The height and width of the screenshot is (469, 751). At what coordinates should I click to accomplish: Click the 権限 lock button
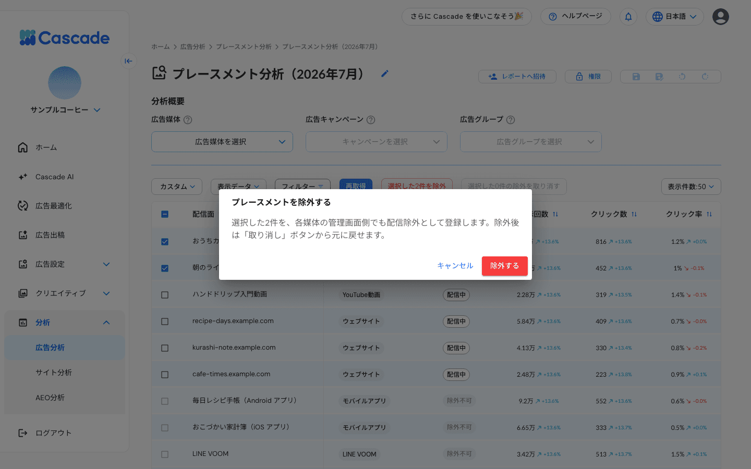pyautogui.click(x=588, y=77)
